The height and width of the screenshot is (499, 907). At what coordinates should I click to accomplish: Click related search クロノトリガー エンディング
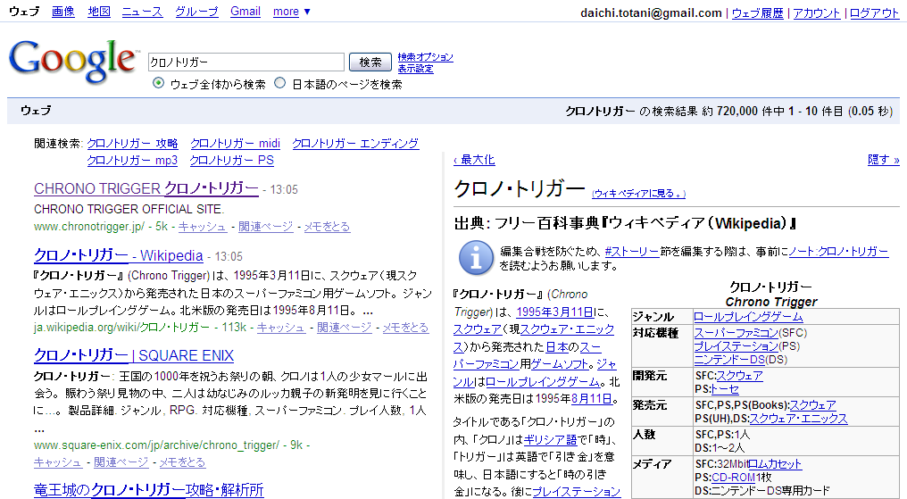click(355, 144)
